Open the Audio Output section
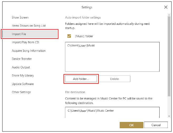The height and width of the screenshot is (133, 173). click(x=21, y=67)
